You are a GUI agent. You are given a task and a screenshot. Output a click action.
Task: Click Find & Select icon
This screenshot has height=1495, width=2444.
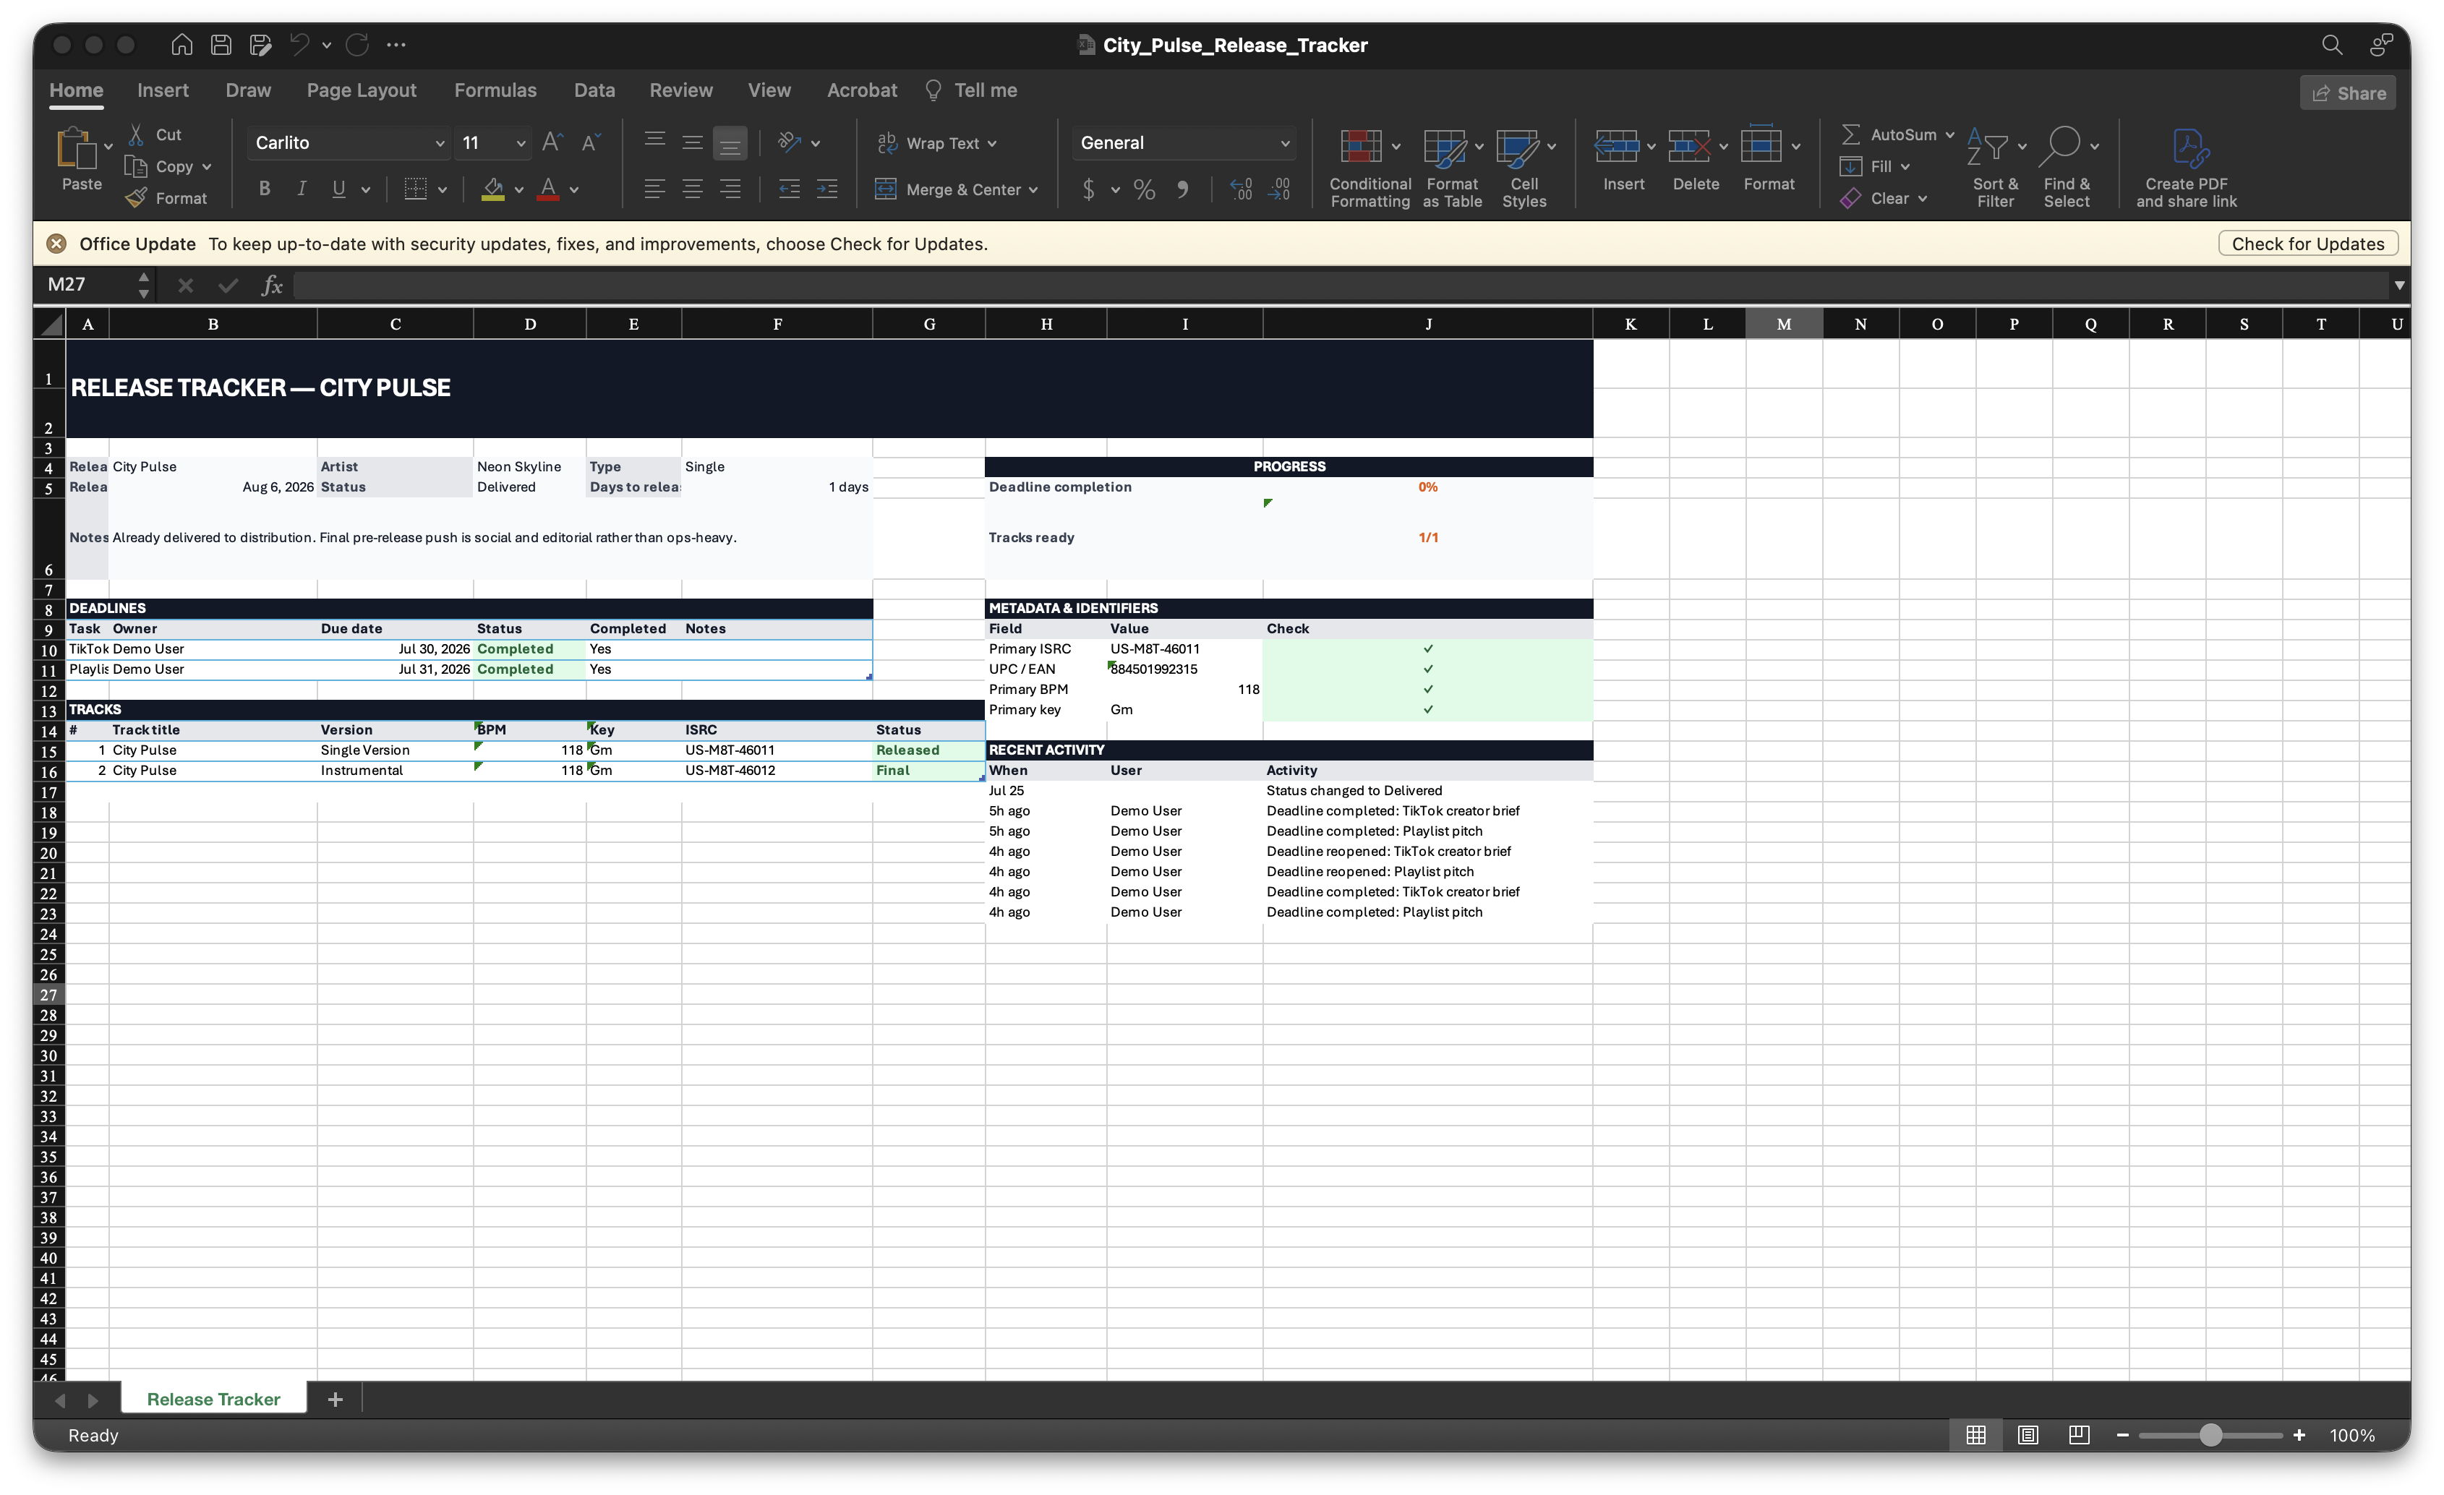pos(2061,147)
